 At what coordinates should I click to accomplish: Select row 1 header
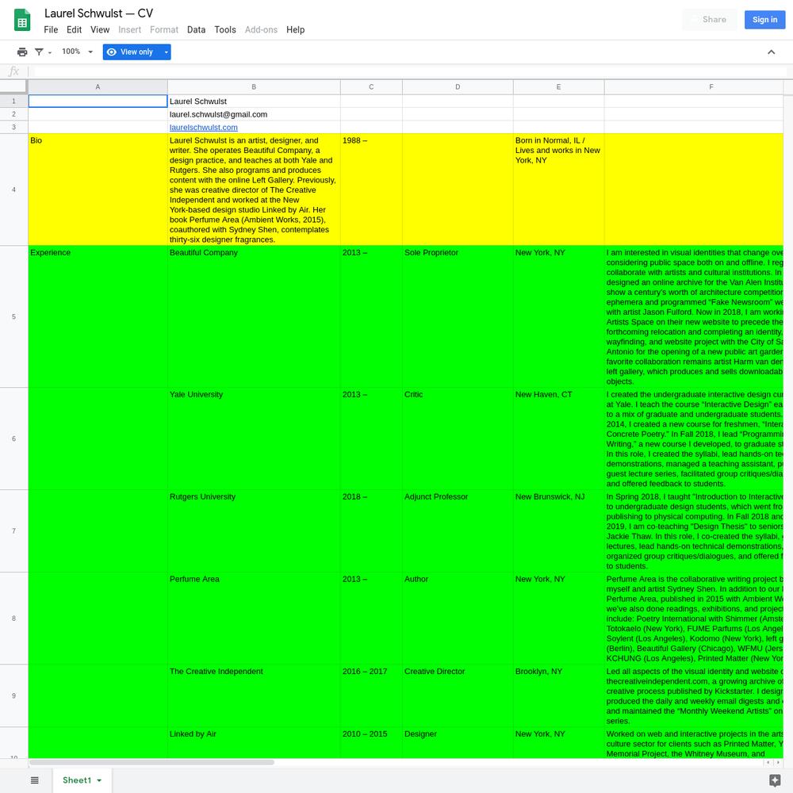(x=13, y=102)
